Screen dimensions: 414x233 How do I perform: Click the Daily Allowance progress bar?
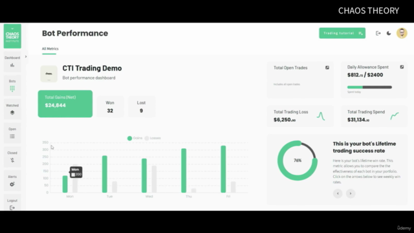(x=369, y=87)
